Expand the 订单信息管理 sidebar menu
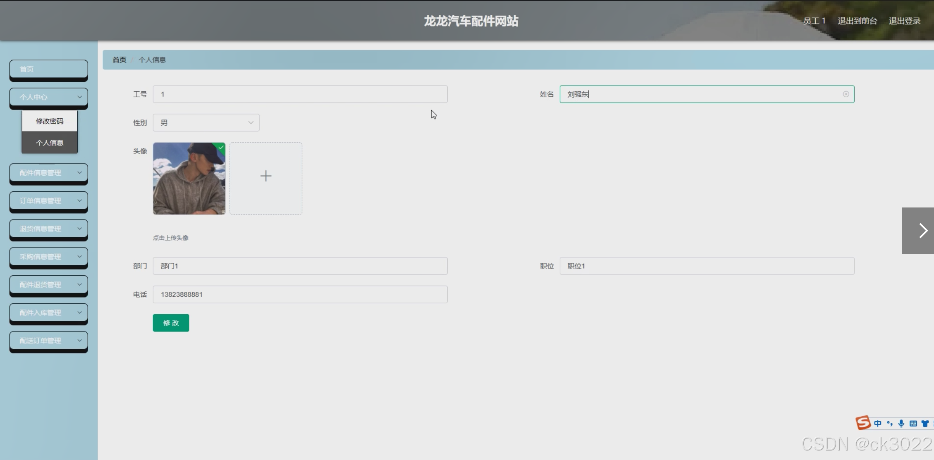This screenshot has height=460, width=934. tap(49, 201)
